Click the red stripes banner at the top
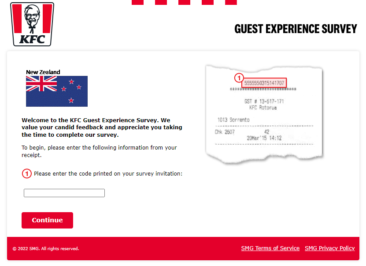 [x=184, y=2]
